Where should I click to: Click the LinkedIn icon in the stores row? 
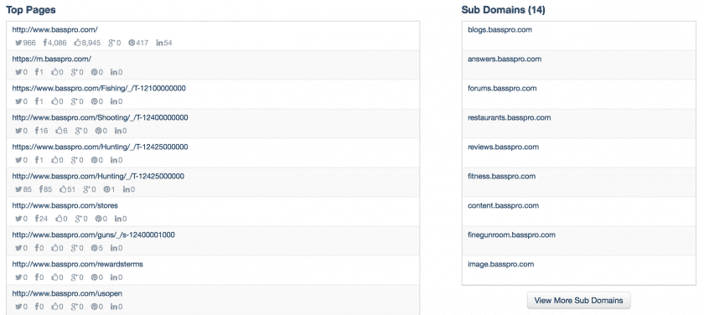117,219
